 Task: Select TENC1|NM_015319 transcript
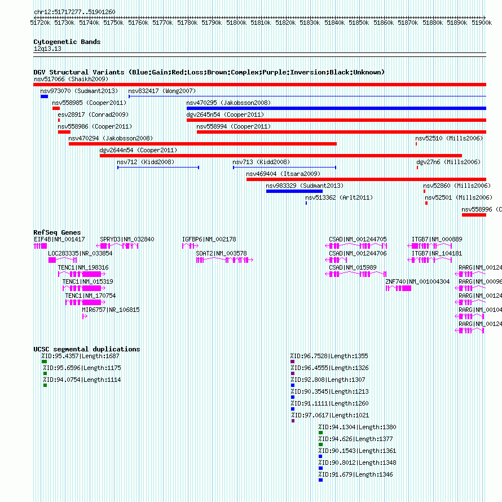[84, 288]
